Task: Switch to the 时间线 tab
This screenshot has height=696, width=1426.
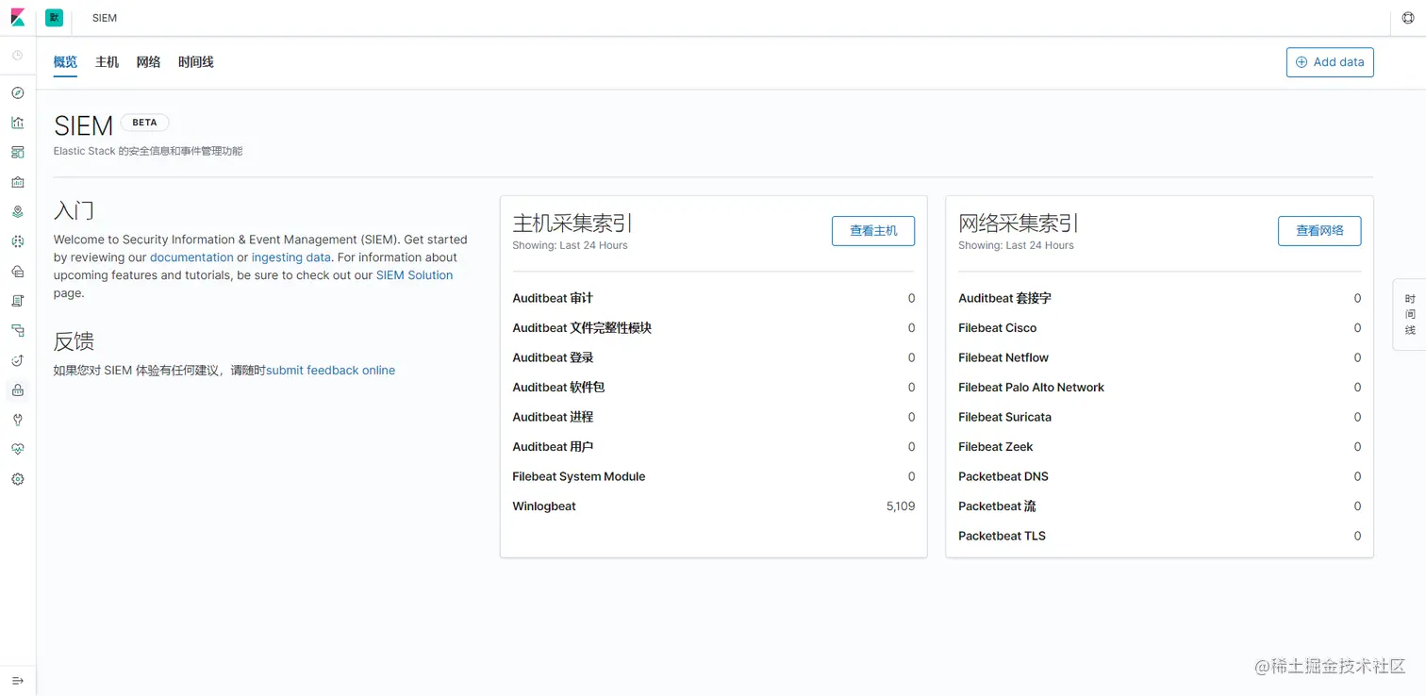Action: coord(196,62)
